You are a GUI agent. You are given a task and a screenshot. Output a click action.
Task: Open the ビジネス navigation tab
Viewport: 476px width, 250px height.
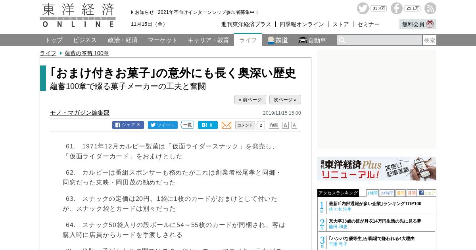click(85, 40)
